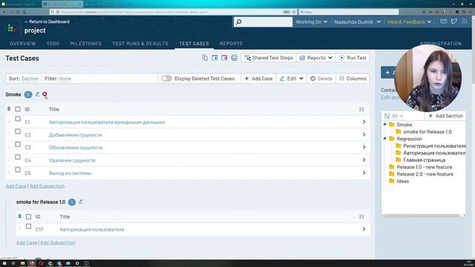
Task: Edit the smoke for Release 1.0 section
Action: click(81, 202)
